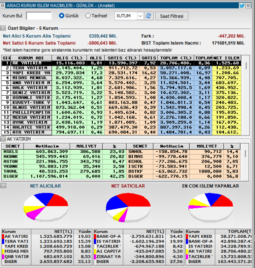Click the ZIRAAT YA row in net sellers list
Screen dimensions: 255x268
139,256
